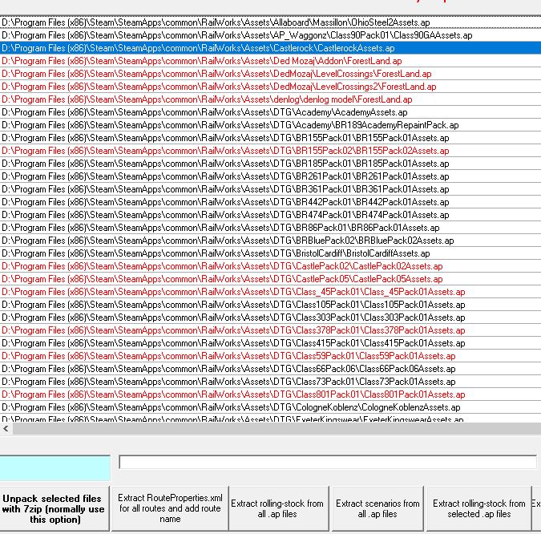
Task: Select the Class105Pack01Assets.ap row
Action: point(271,305)
